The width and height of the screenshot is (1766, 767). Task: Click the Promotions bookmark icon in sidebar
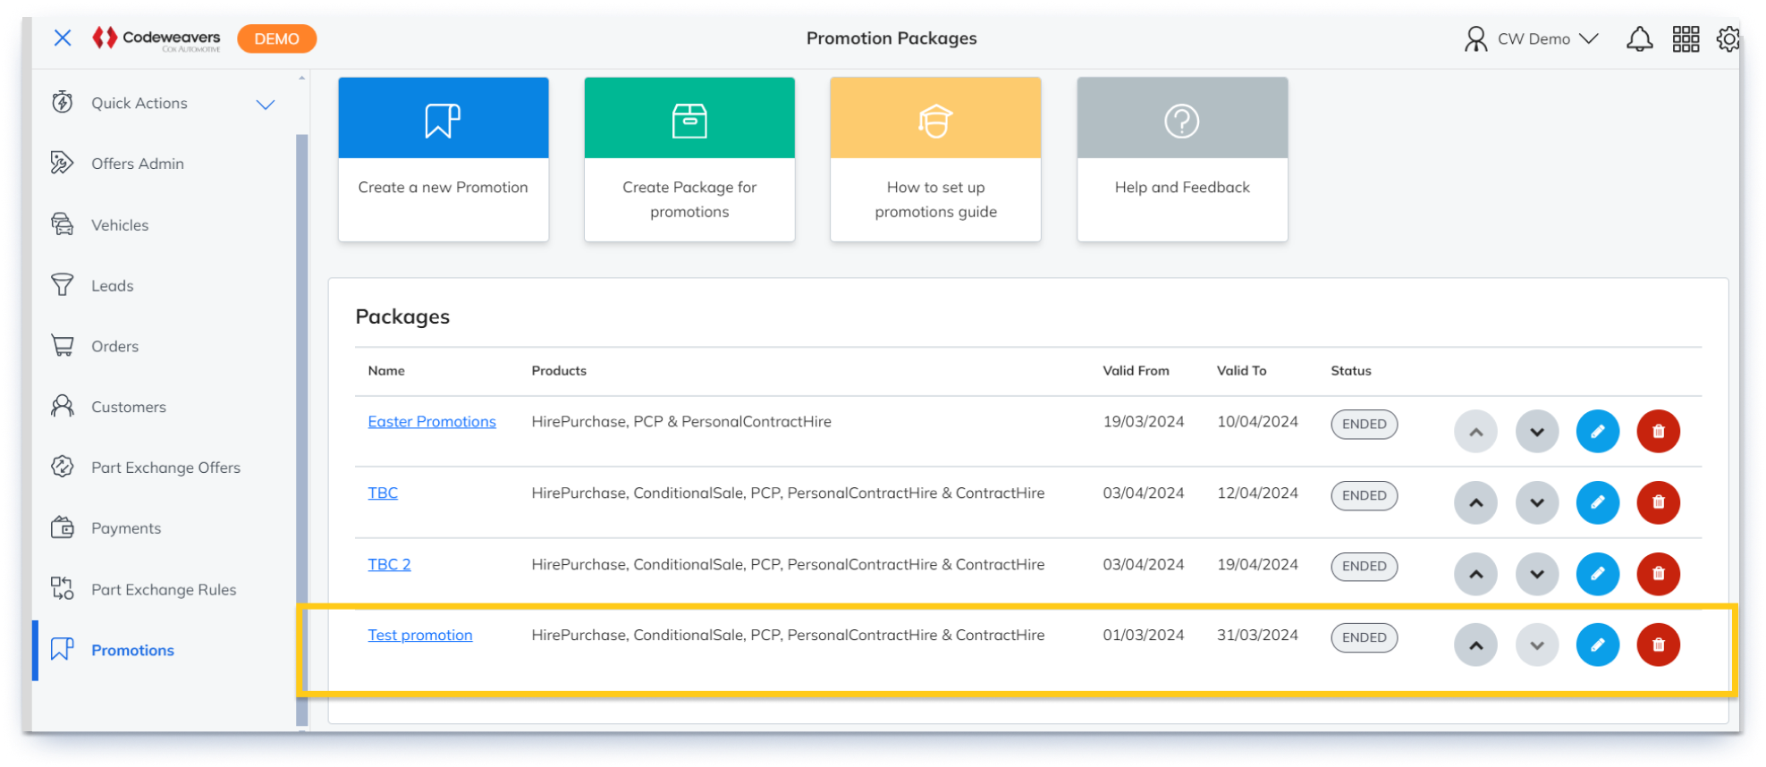click(x=62, y=649)
